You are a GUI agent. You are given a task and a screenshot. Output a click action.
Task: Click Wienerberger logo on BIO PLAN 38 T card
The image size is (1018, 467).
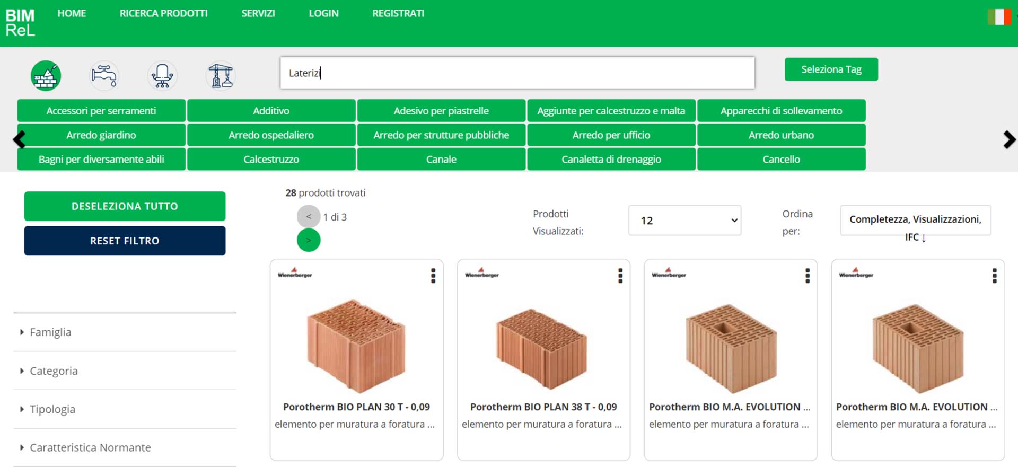tap(482, 273)
